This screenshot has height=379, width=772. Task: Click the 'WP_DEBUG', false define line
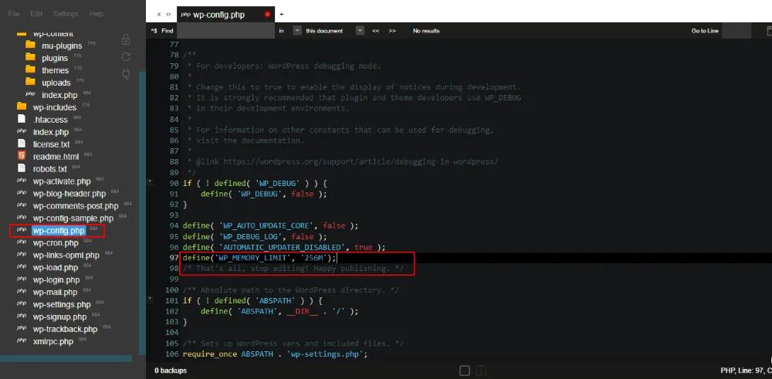264,194
